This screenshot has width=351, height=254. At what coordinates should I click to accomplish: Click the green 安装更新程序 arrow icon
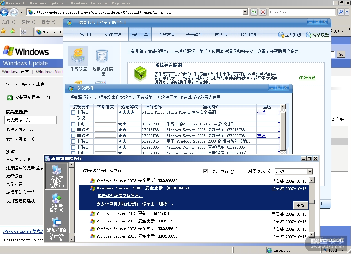pyautogui.click(x=10, y=98)
